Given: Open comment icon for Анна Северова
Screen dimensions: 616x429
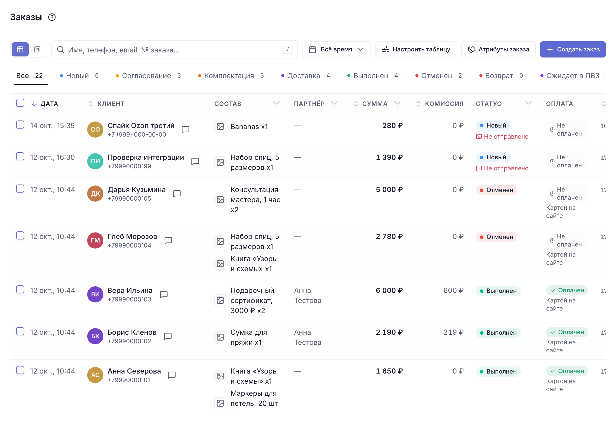Looking at the screenshot, I should click(172, 375).
